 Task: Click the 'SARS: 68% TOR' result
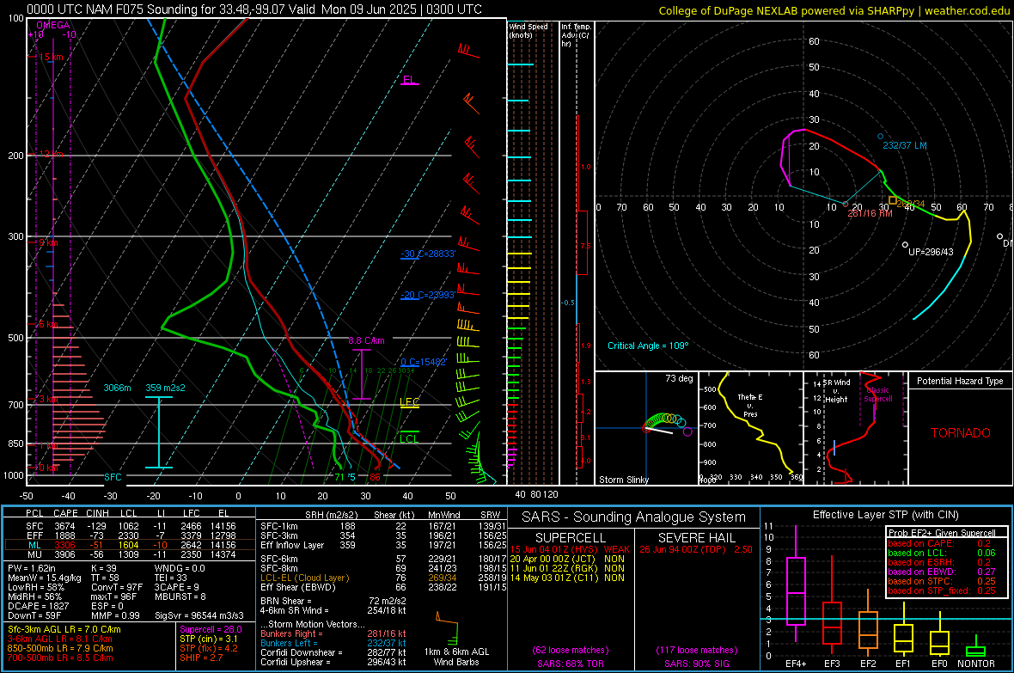tap(571, 664)
